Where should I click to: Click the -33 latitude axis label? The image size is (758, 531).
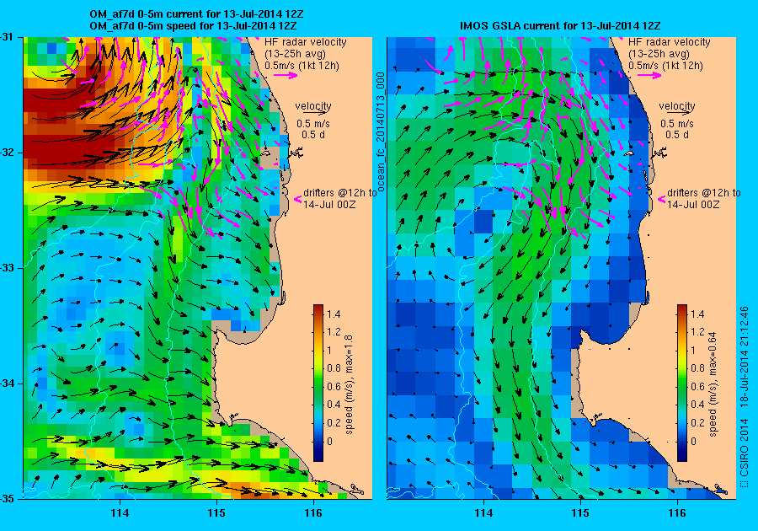coord(6,268)
